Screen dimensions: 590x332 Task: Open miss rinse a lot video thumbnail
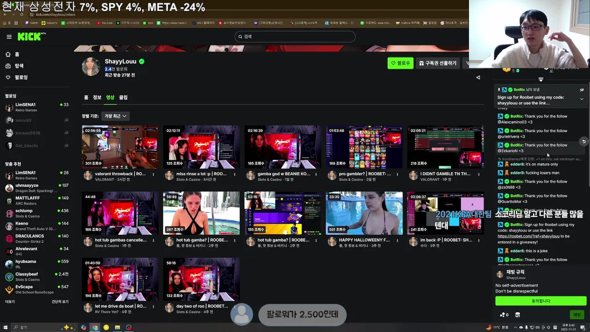201,147
